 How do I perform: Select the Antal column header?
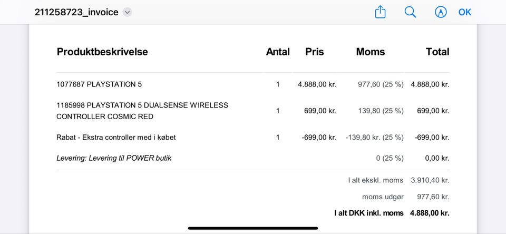coord(278,52)
